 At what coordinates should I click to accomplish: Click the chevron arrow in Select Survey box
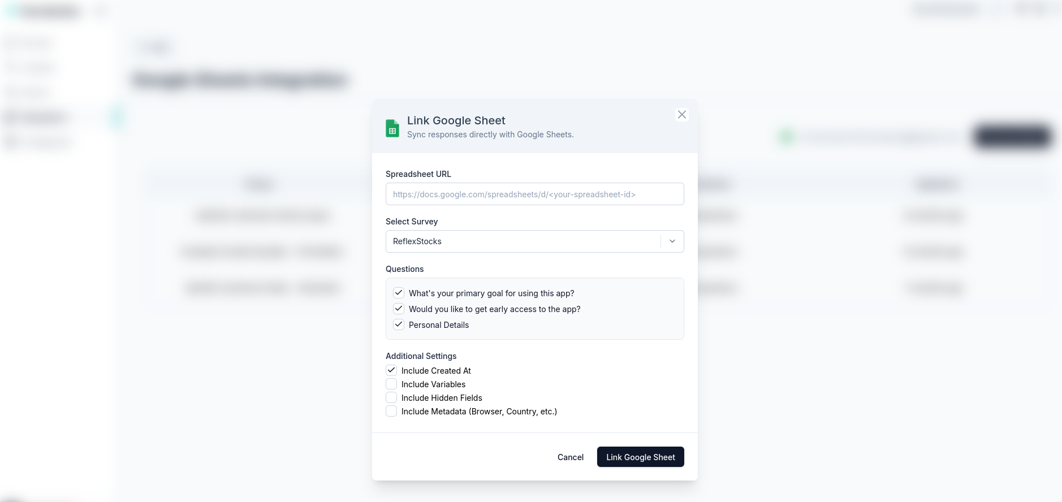pos(672,241)
